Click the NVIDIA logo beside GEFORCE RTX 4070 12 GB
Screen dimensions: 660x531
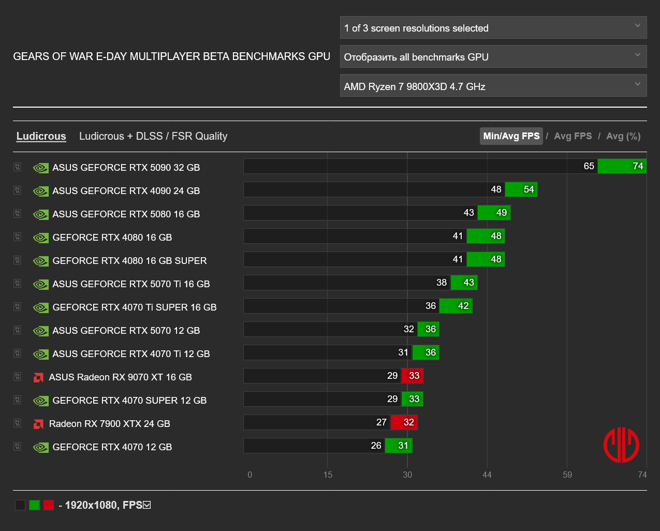(x=41, y=447)
